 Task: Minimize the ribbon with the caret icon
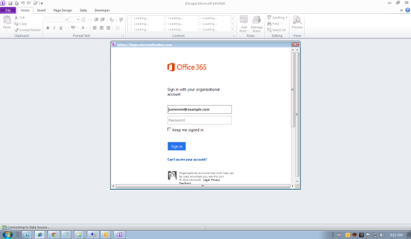pos(402,10)
